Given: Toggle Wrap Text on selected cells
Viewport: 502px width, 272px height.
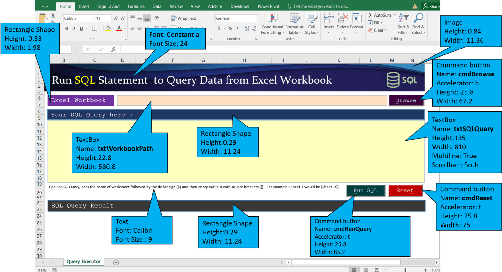Looking at the screenshot, I should [x=184, y=18].
